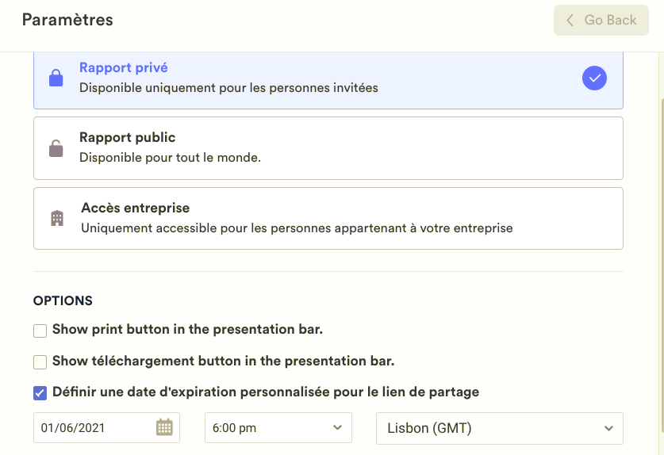Click the Définir une date d'expiration label
Viewport: 664px width, 455px height.
[x=266, y=392]
